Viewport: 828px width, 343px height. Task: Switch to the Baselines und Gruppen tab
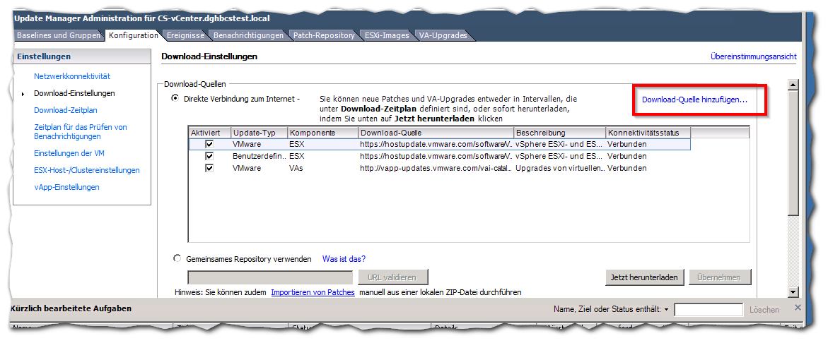59,35
